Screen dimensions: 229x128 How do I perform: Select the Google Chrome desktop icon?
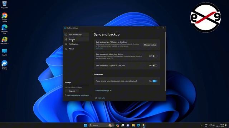point(4,17)
